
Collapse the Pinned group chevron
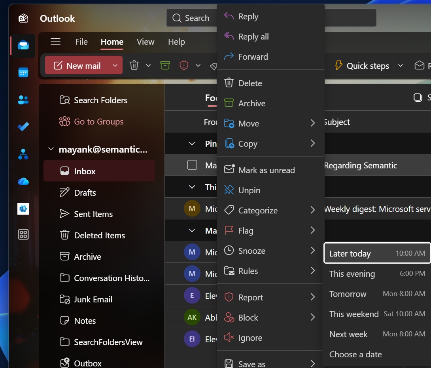point(192,143)
